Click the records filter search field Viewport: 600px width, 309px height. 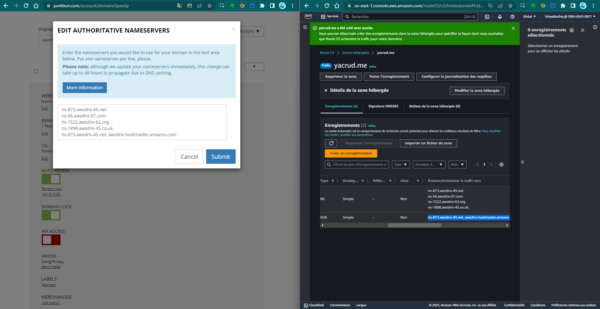[357, 164]
